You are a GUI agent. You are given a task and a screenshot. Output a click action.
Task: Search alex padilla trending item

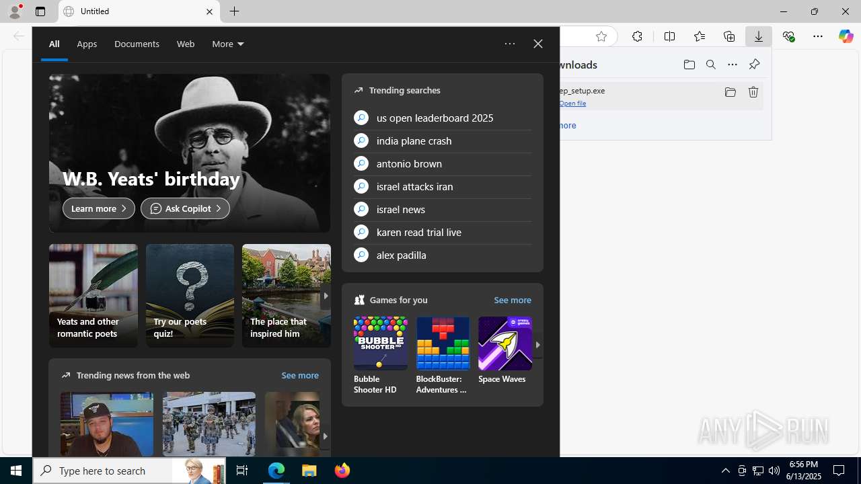pyautogui.click(x=443, y=255)
